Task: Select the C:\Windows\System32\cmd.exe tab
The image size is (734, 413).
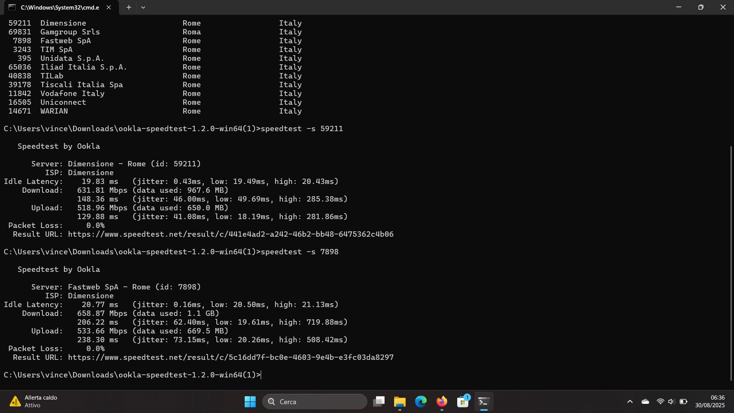Action: coord(59,7)
